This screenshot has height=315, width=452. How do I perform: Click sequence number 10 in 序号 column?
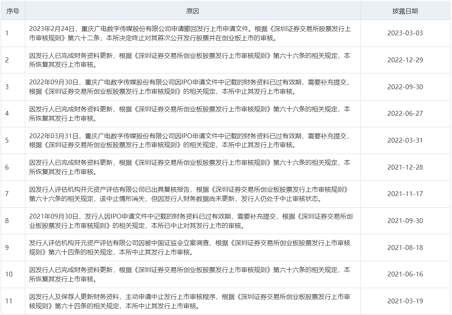pos(9,274)
